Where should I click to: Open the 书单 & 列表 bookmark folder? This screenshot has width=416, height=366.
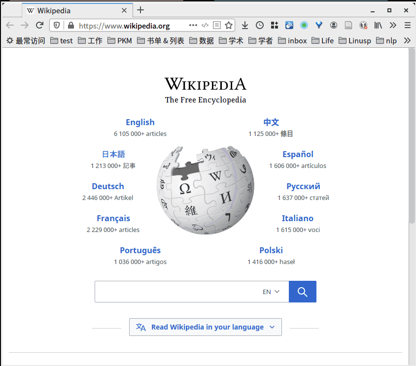click(161, 40)
